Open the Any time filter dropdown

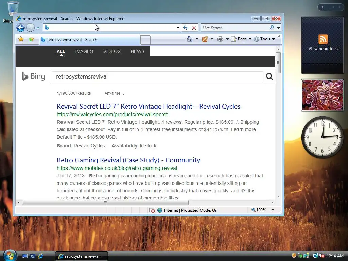115,93
